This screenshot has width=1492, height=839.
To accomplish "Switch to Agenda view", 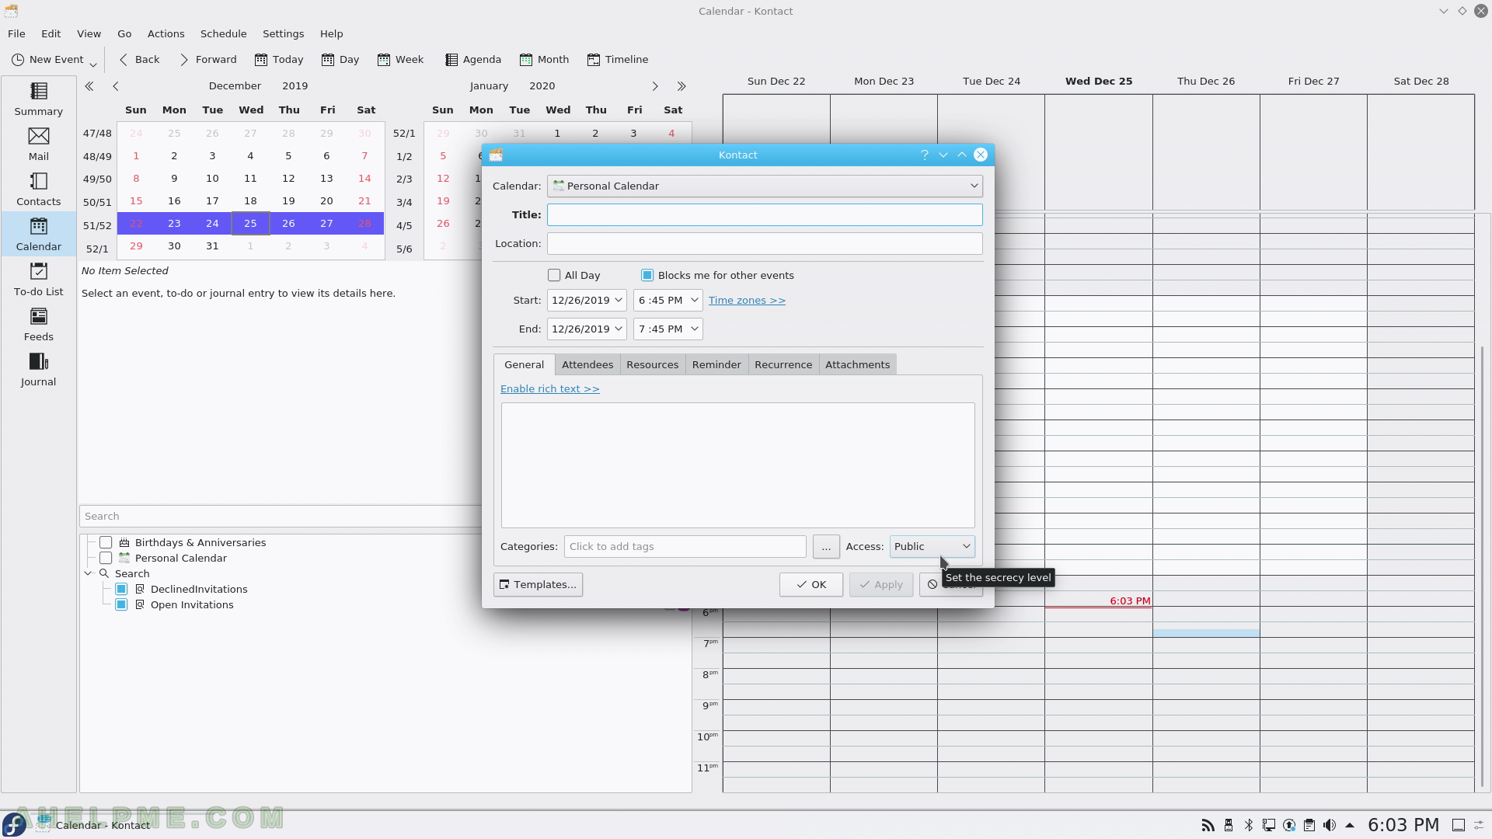I will (473, 59).
